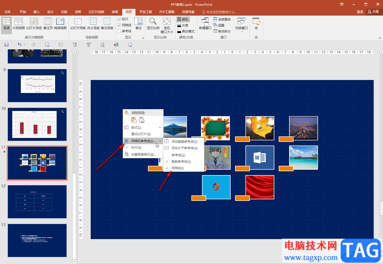Open Notes Page (备注页) view
This screenshot has height=264, width=383.
coord(48,24)
